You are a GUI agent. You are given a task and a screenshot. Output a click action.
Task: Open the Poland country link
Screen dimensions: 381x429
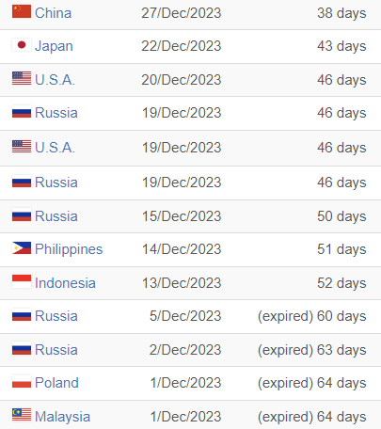56,383
